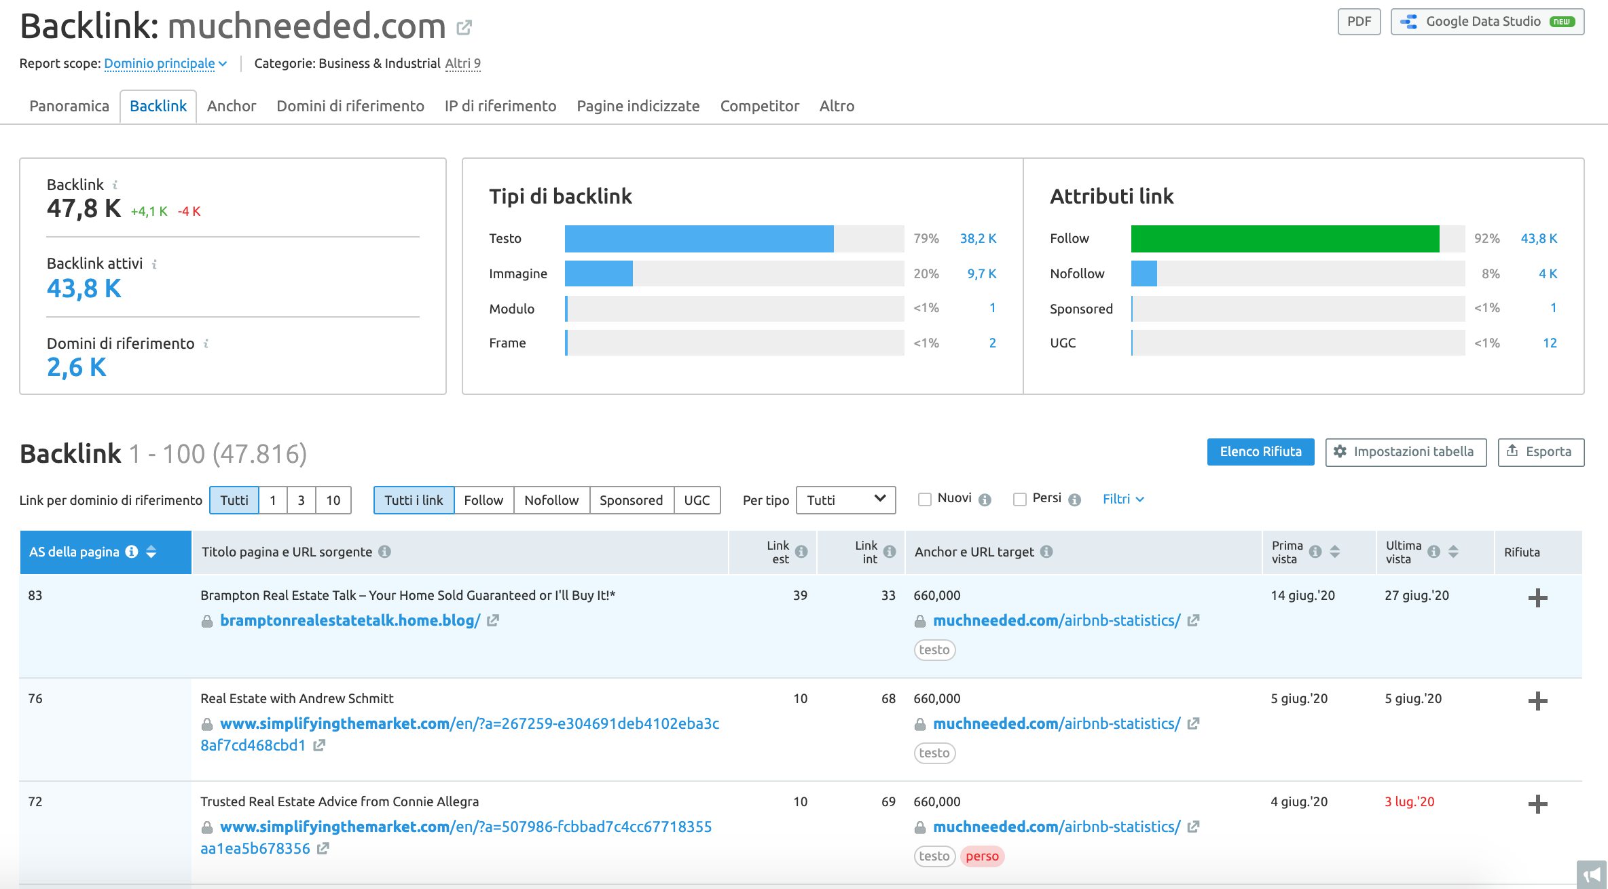Open bramptonrealestatetalk.home.blog link

(x=350, y=620)
